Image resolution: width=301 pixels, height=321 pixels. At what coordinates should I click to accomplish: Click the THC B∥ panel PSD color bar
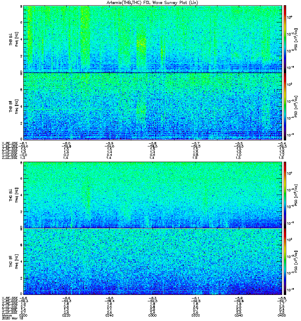[285, 262]
